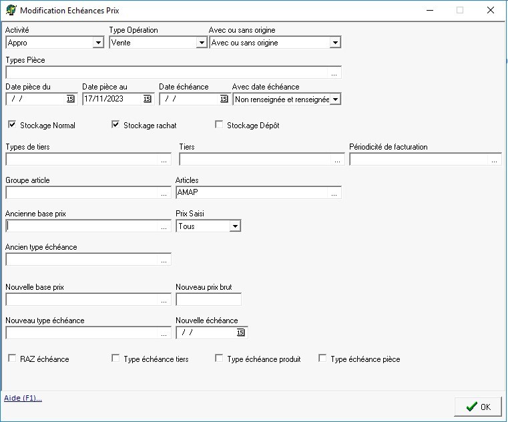The image size is (508, 422).
Task: Expand the Prix Saisi dropdown
Action: (x=234, y=226)
